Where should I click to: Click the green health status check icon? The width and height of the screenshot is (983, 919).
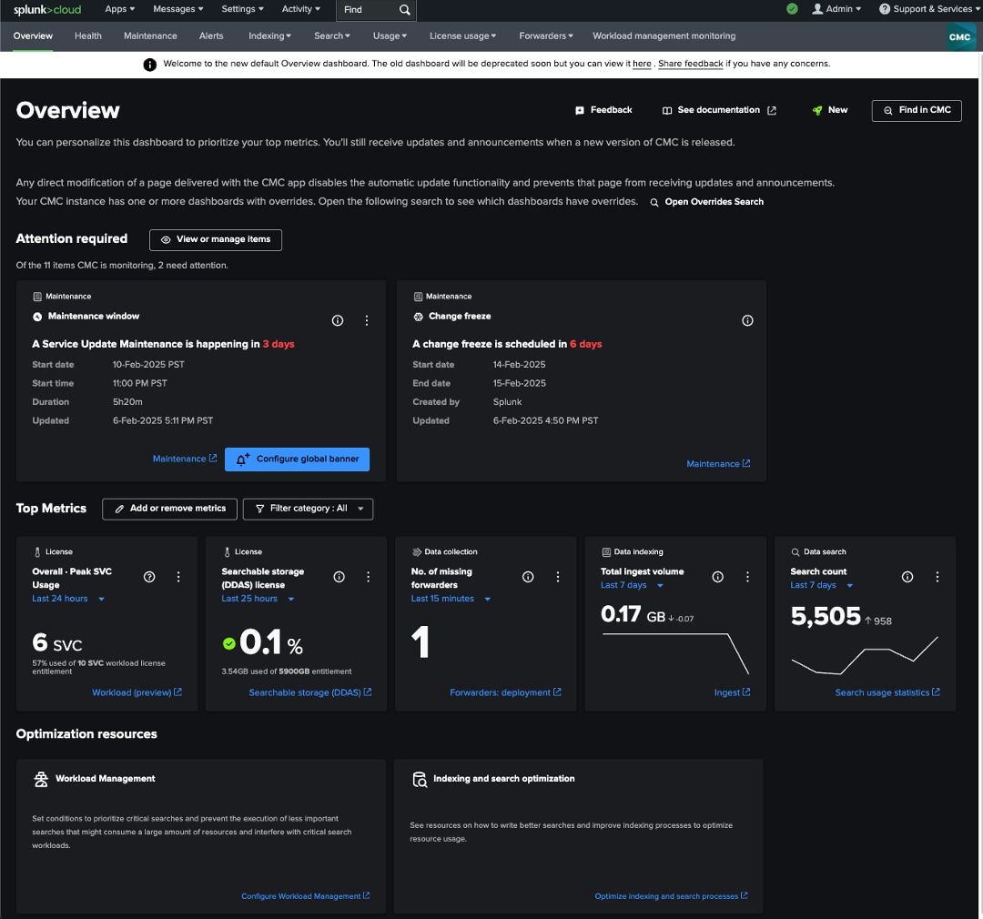pyautogui.click(x=792, y=9)
